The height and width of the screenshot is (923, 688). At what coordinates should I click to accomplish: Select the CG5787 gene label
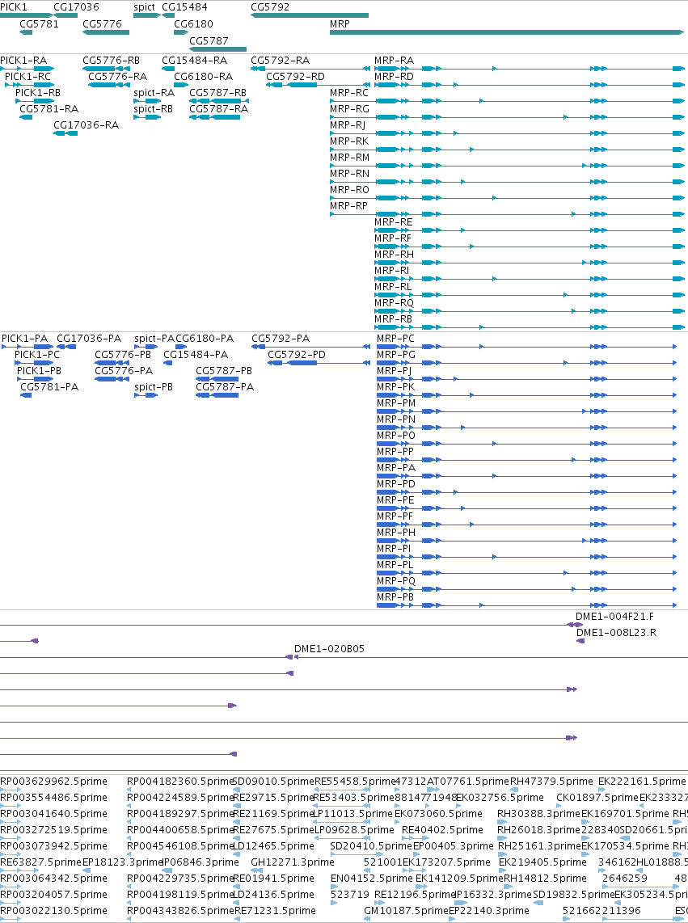tap(209, 41)
